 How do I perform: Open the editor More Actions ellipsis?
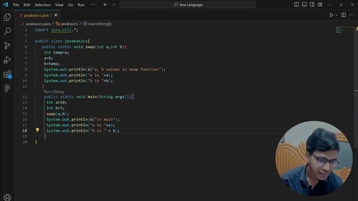351,15
